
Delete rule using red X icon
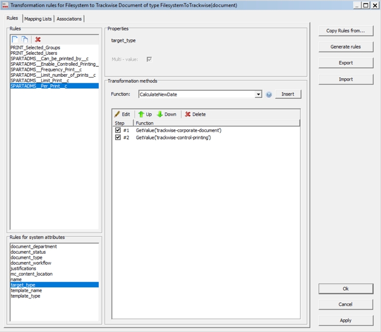click(x=38, y=39)
